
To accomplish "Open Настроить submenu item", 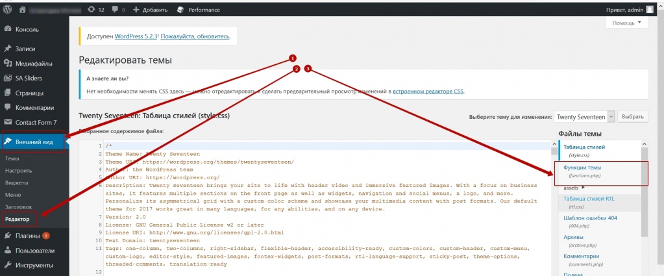I will coord(19,170).
